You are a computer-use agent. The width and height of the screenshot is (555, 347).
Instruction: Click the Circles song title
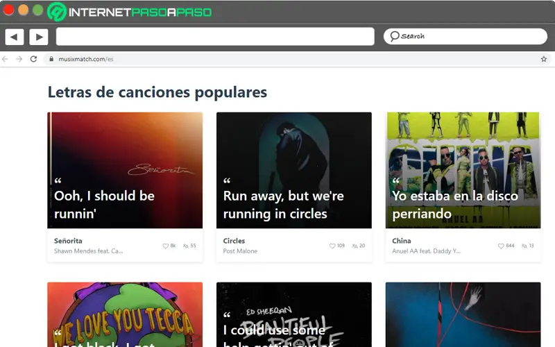[234, 241]
